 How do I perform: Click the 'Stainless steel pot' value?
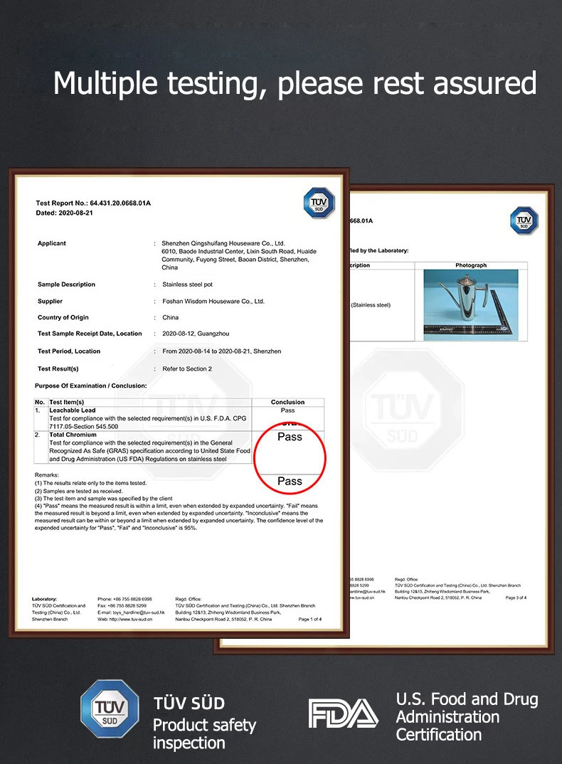point(187,285)
